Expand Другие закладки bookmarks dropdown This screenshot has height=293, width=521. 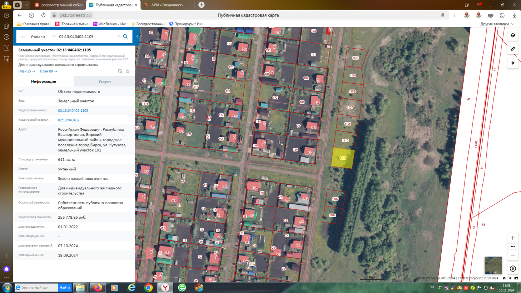point(497,24)
